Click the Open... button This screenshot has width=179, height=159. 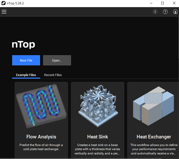(x=57, y=60)
